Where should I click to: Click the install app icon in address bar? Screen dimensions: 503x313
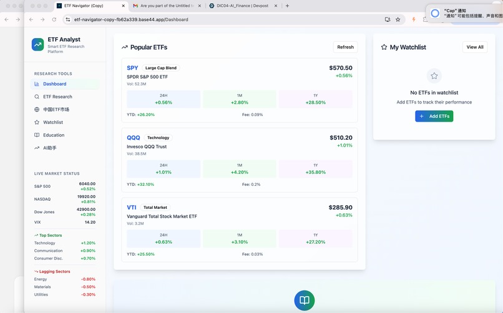pyautogui.click(x=388, y=19)
